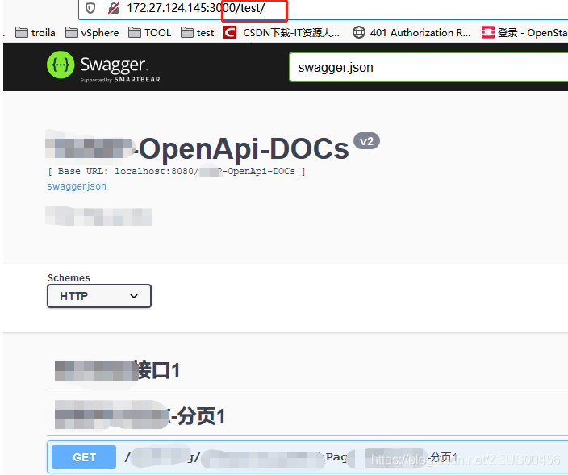Click the Swagger logo
This screenshot has height=475, width=568.
(x=103, y=67)
